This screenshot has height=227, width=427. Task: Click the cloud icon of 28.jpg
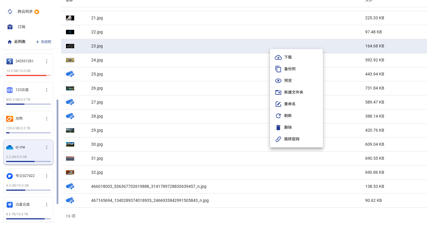[70, 116]
